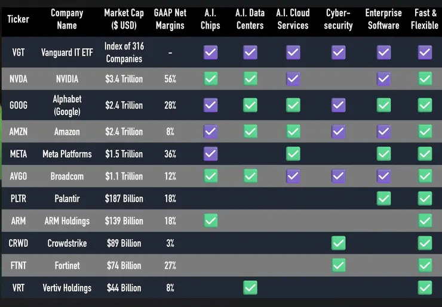This screenshot has height=307, width=442.
Task: Click Vertiv Holdings' A.I. Data Centers checkmark
Action: (x=250, y=288)
